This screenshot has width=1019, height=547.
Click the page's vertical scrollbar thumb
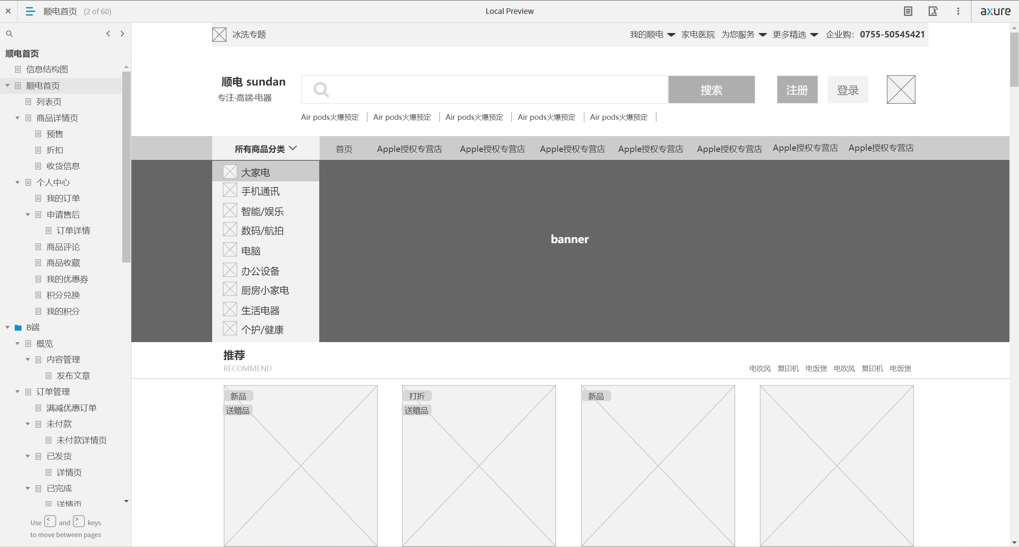click(1014, 60)
